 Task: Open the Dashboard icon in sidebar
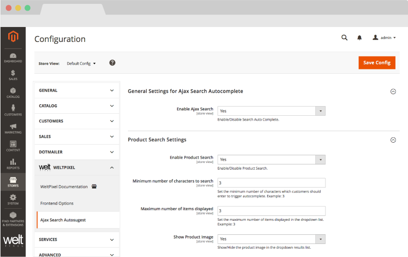(x=13, y=57)
